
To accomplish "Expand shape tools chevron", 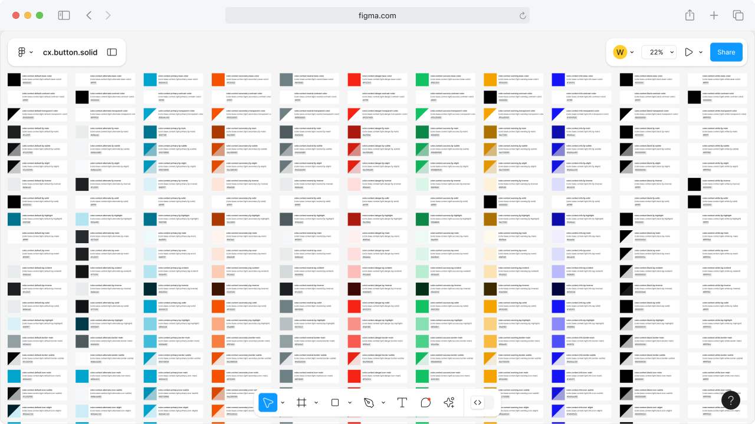I will click(350, 403).
